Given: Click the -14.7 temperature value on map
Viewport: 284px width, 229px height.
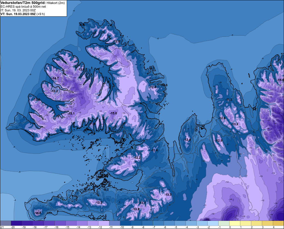Looking at the screenshot, I should [55, 79].
